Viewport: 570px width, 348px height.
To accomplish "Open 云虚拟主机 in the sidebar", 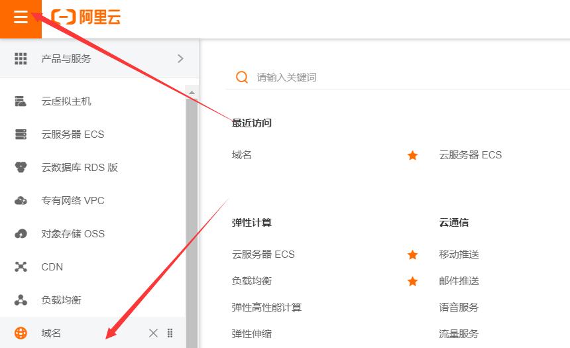I will pos(66,101).
